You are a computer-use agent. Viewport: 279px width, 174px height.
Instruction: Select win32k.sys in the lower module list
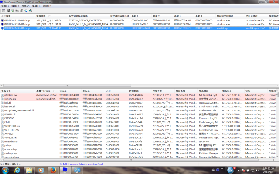tap(10, 99)
